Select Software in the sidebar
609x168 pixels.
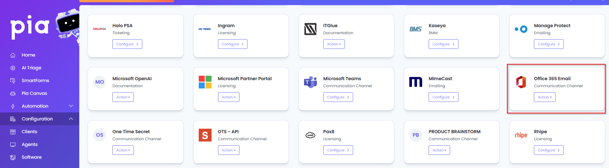tap(31, 157)
